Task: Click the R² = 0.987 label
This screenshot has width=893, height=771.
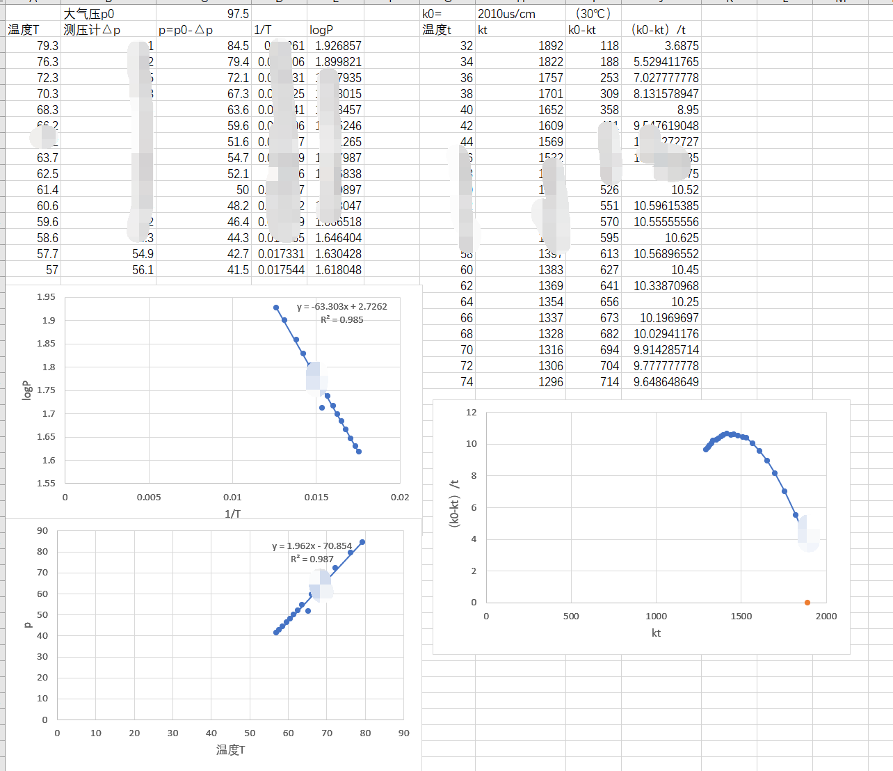Action: pos(312,559)
